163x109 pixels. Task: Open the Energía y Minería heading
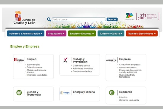click(x=84, y=92)
